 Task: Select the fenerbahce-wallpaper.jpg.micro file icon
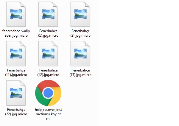[16, 14]
